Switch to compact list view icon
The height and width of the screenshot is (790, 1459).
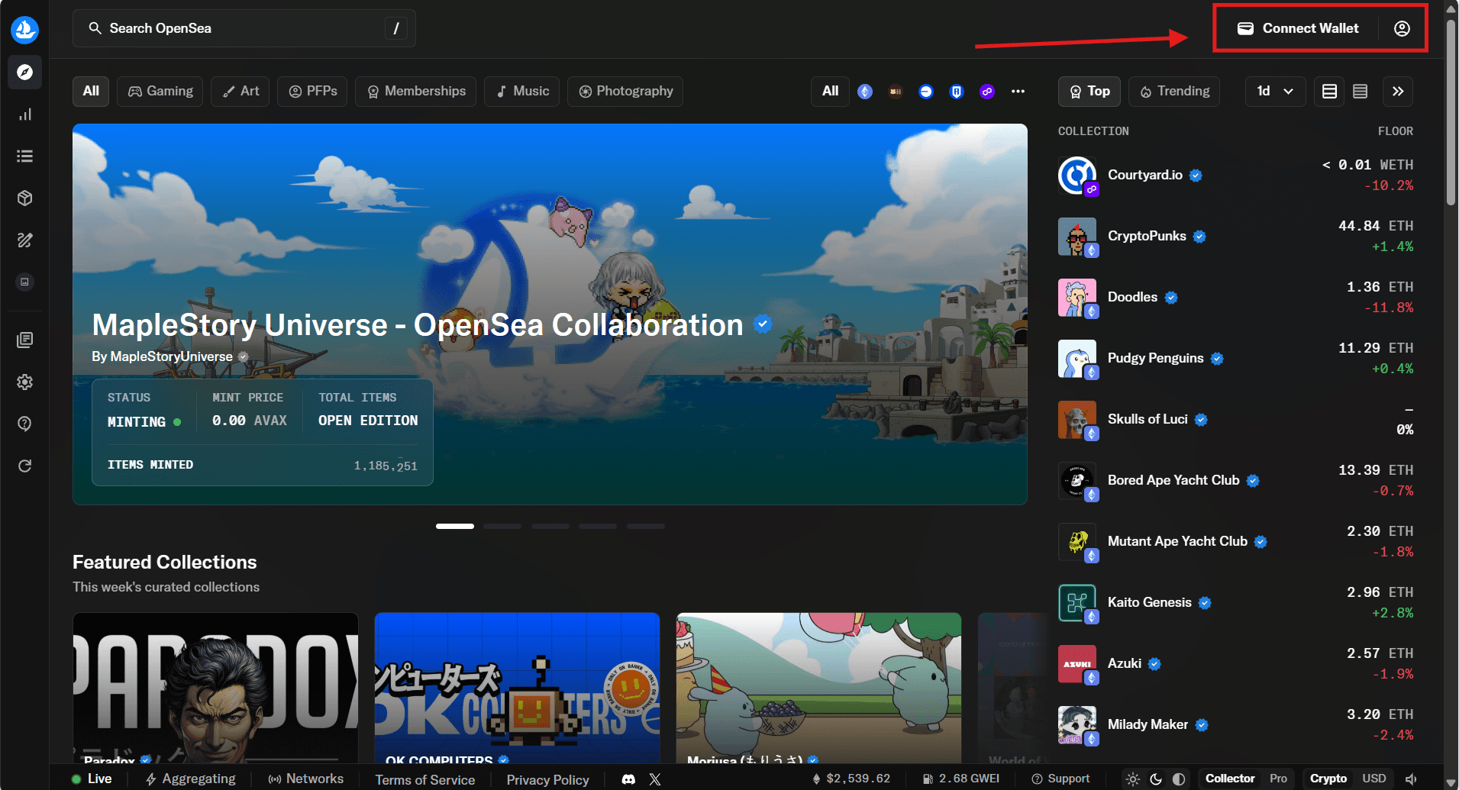1360,92
